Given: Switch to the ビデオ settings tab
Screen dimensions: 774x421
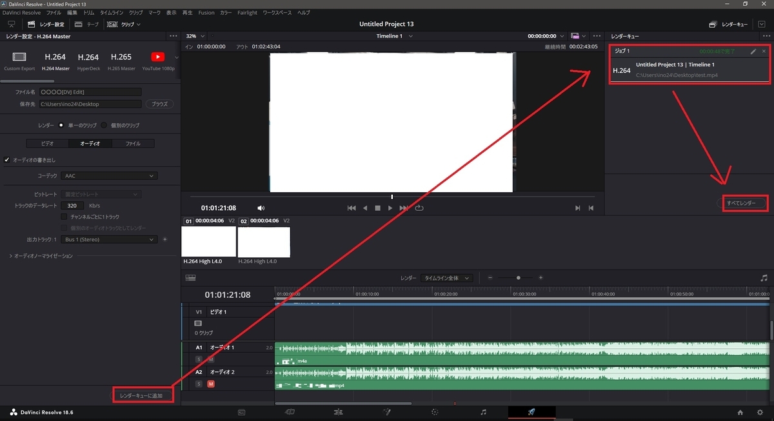Looking at the screenshot, I should tap(48, 143).
